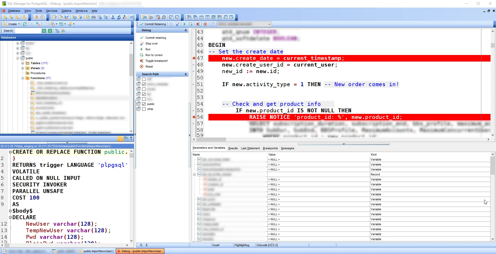Open the Windows menu

click(x=81, y=11)
